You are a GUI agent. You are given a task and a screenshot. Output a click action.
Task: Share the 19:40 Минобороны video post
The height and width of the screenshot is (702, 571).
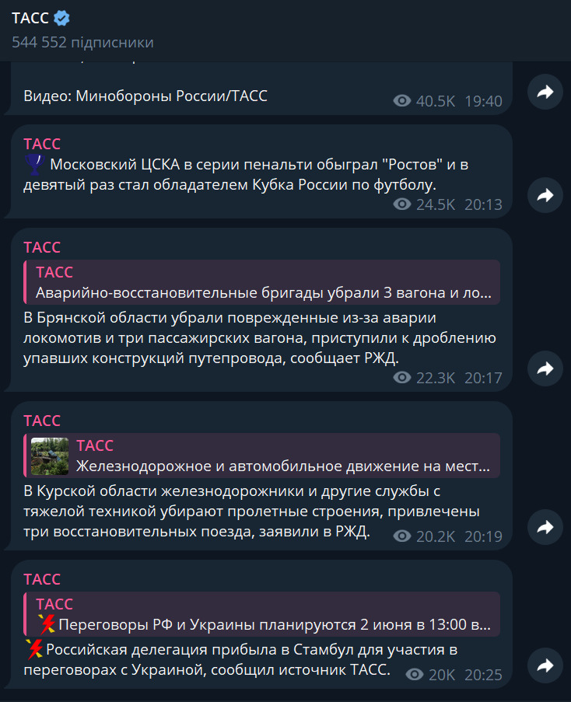[x=545, y=93]
